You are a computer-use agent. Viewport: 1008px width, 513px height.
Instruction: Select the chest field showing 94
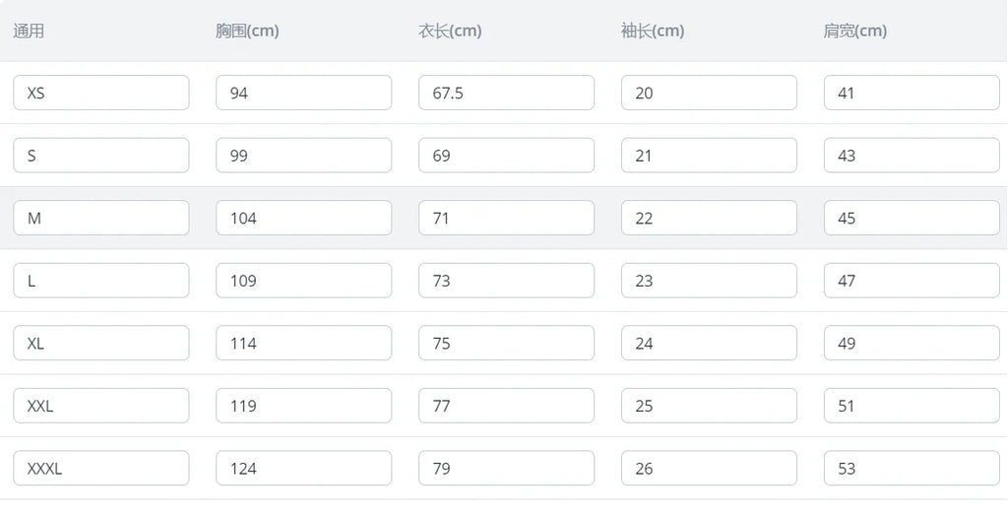[x=303, y=93]
